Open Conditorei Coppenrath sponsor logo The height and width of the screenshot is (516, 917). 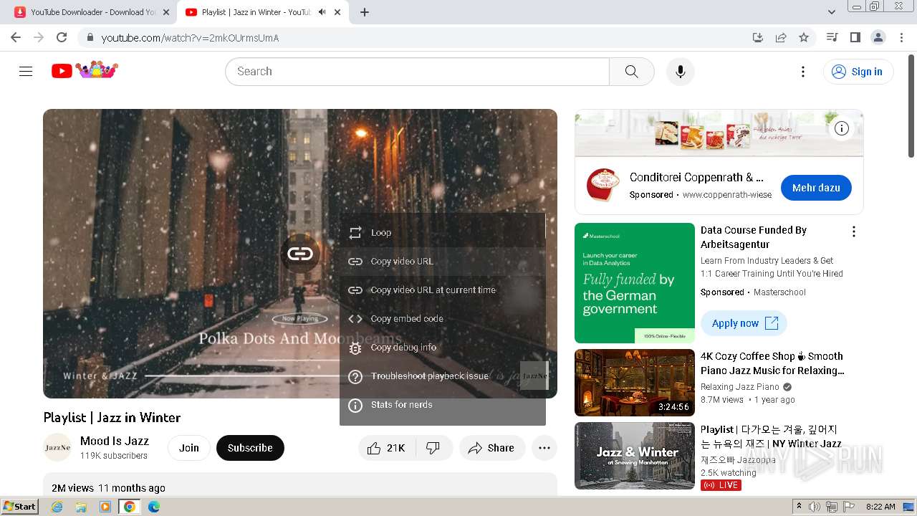pyautogui.click(x=602, y=185)
